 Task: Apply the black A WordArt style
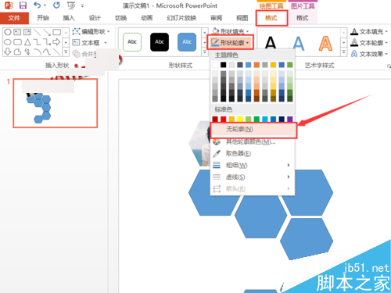pyautogui.click(x=271, y=42)
